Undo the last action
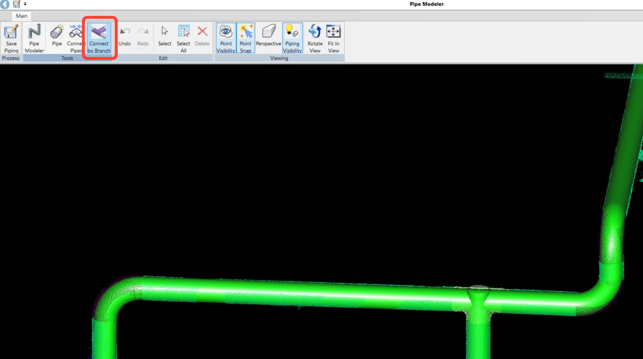Image resolution: width=643 pixels, height=359 pixels. point(125,36)
